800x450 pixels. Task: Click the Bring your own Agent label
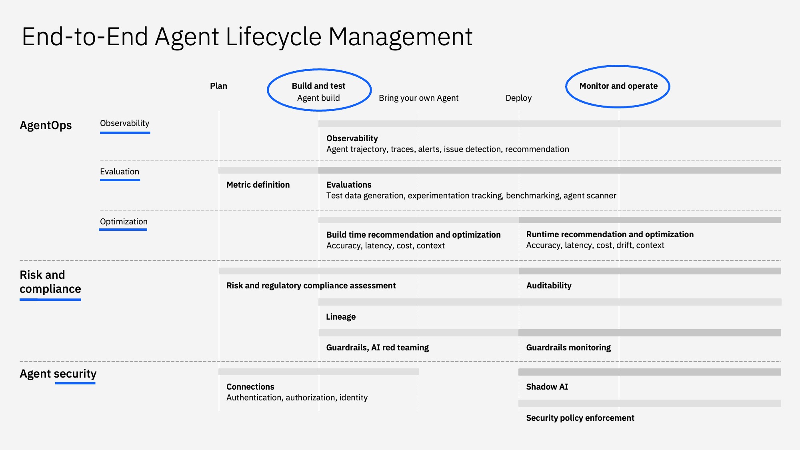click(418, 98)
